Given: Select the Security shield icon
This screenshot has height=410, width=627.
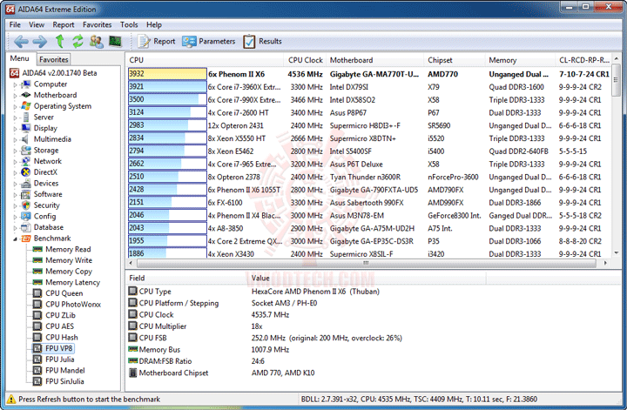Looking at the screenshot, I should click(x=25, y=205).
